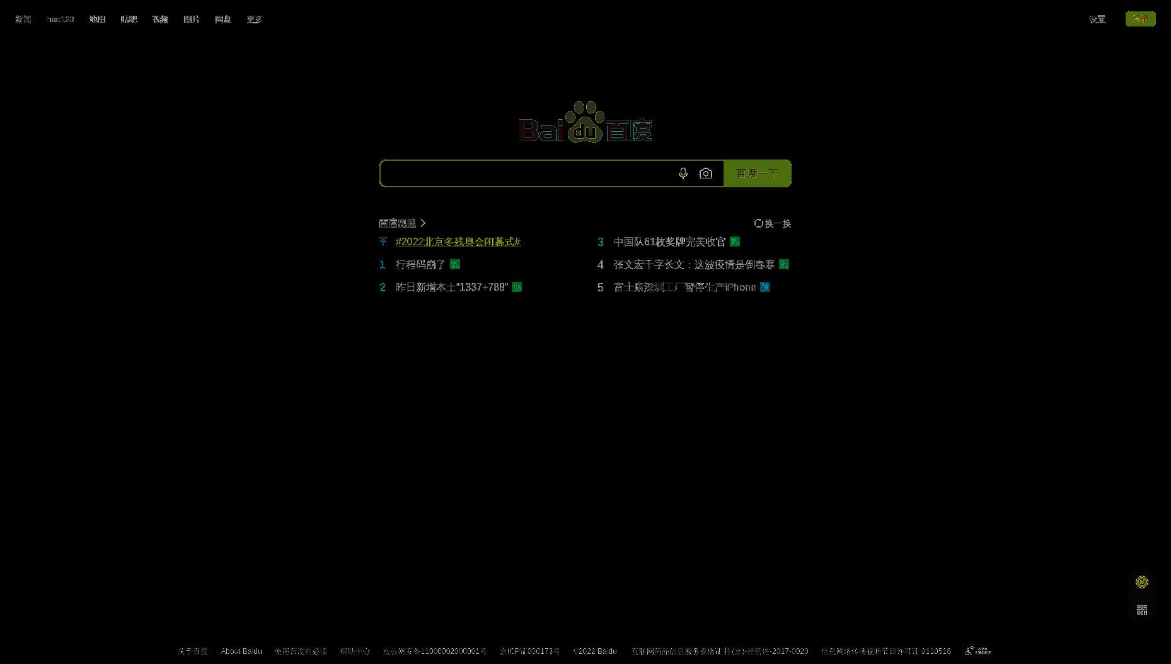
Task: Open trending topic 昨日新增本土“1337+788”
Action: 452,287
